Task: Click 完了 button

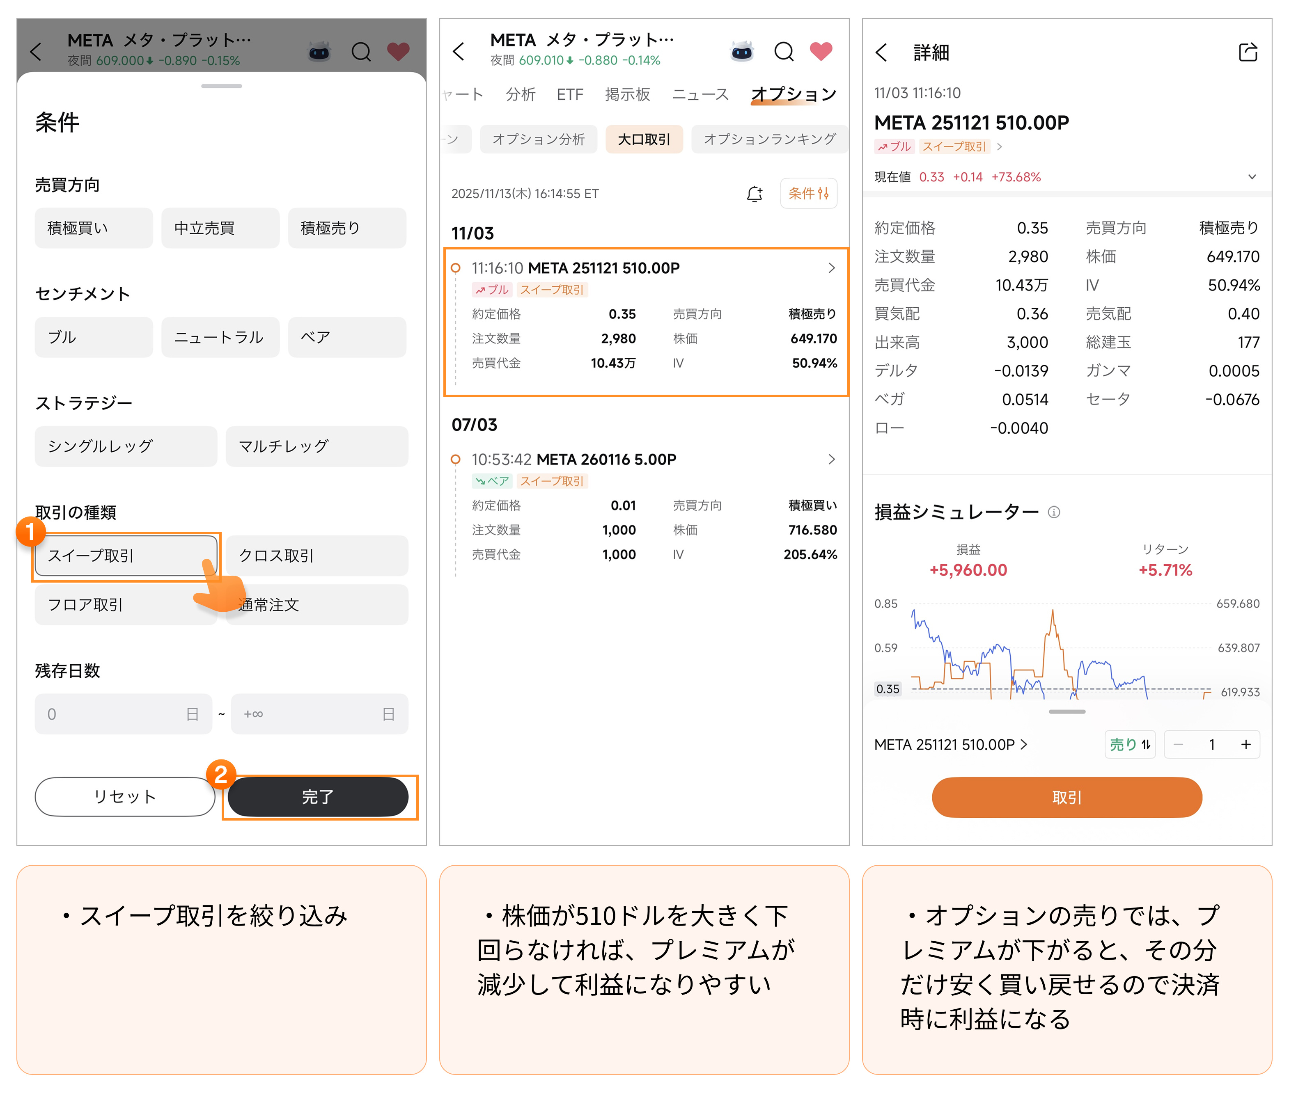Action: [x=317, y=796]
